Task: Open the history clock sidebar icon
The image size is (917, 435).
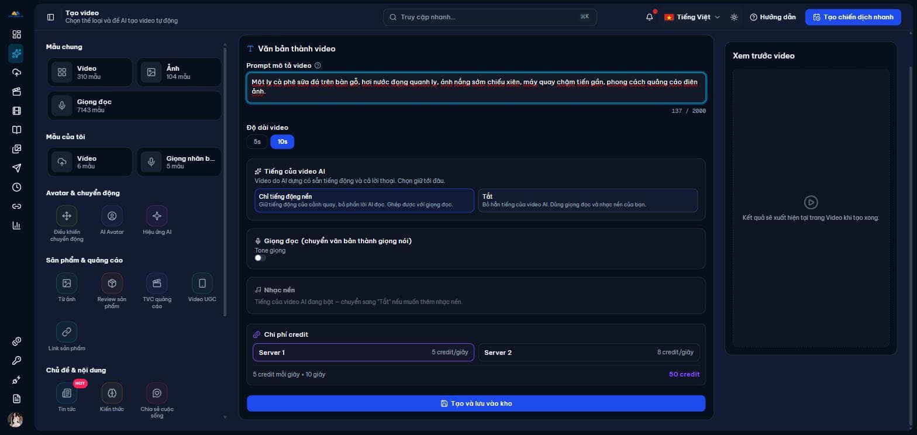Action: (16, 187)
